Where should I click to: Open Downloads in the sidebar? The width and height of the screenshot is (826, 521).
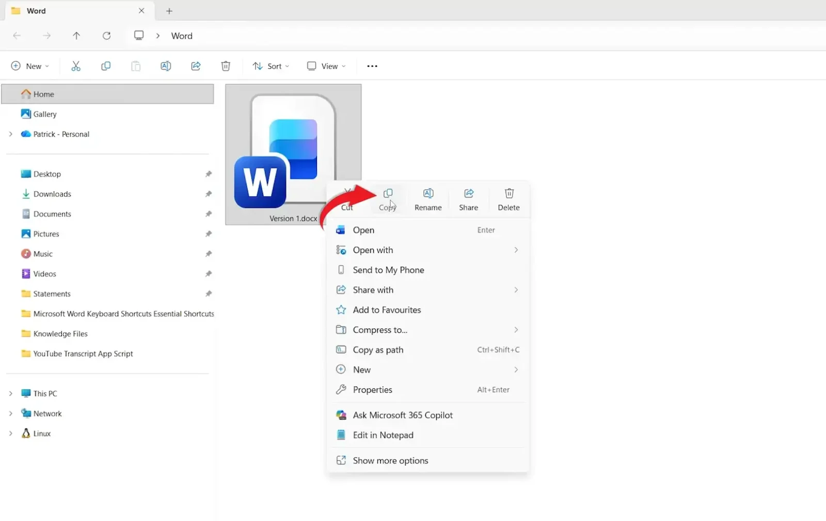(107, 194)
